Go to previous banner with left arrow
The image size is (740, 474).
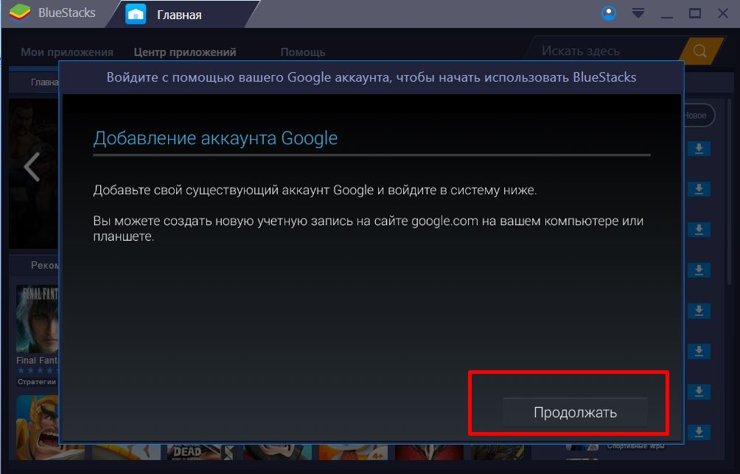click(32, 168)
